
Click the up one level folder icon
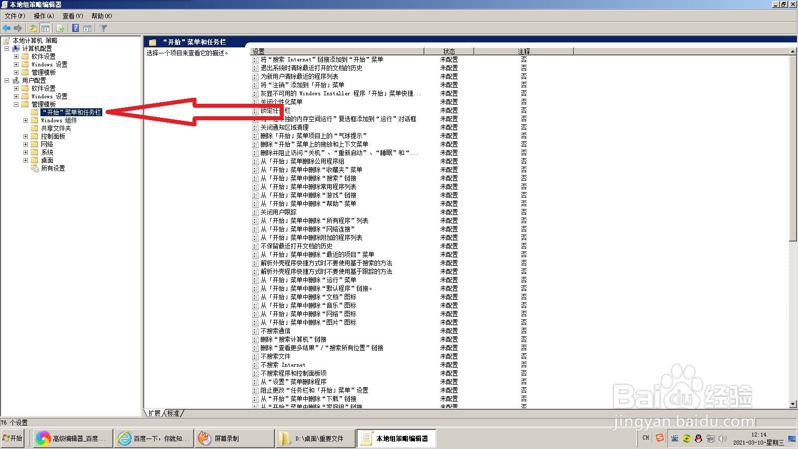33,28
